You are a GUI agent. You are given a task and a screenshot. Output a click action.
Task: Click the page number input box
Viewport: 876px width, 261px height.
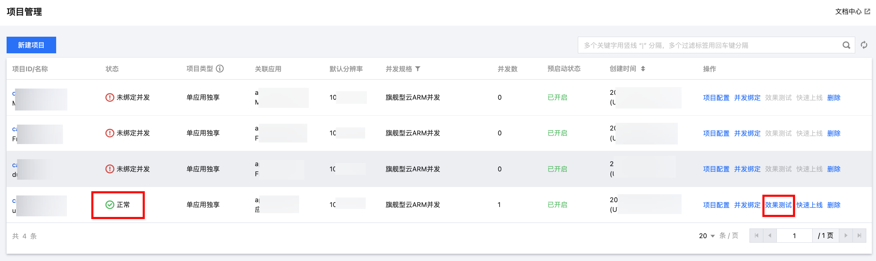point(794,235)
